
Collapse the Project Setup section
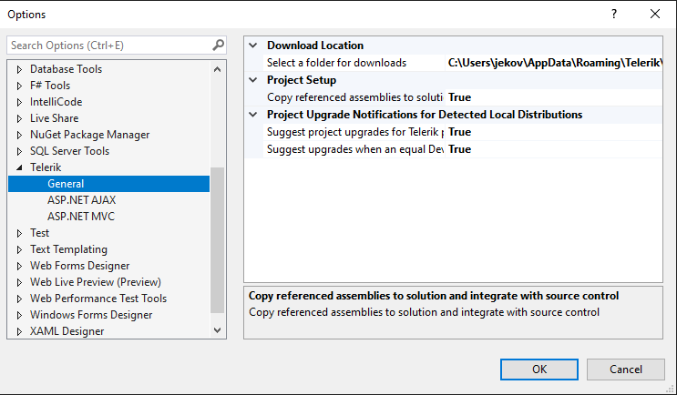[252, 80]
